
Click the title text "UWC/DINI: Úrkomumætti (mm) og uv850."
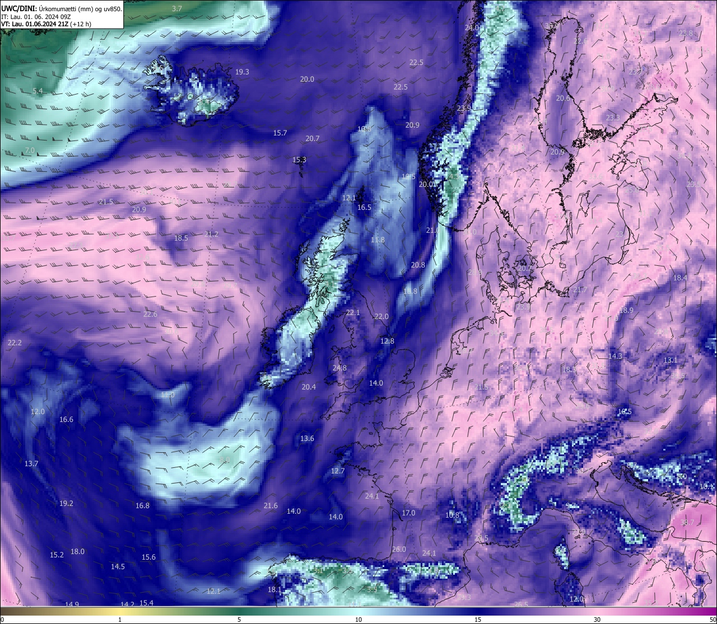(x=62, y=9)
